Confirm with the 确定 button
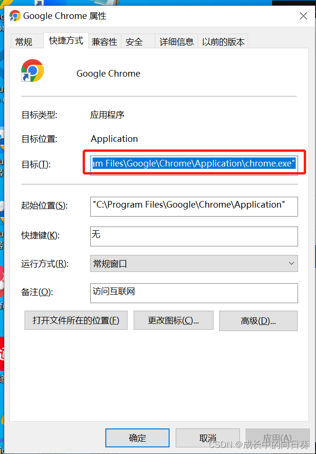 tap(137, 438)
